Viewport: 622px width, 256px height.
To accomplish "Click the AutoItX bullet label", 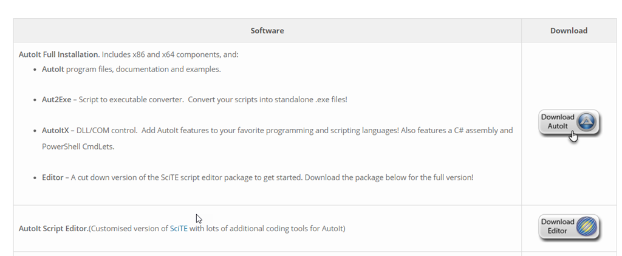I will tap(55, 130).
